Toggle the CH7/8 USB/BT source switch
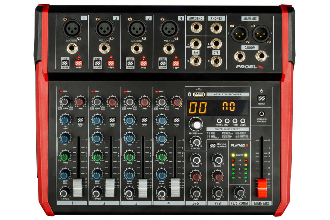Image resolution: width=330 pixels, height=220 pixels. point(213,145)
